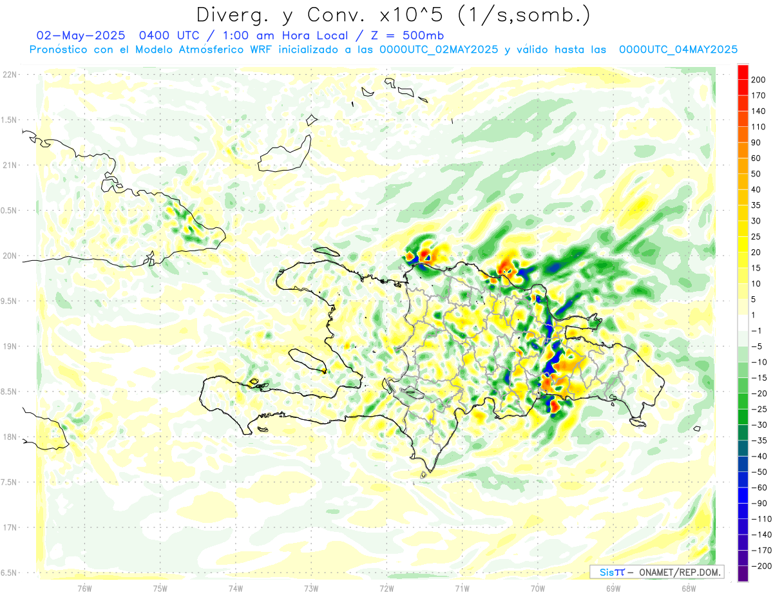The image size is (773, 597).
Task: Click the 'SisTT - ONAMET/REP.DOM.' credit label
Action: pyautogui.click(x=658, y=572)
